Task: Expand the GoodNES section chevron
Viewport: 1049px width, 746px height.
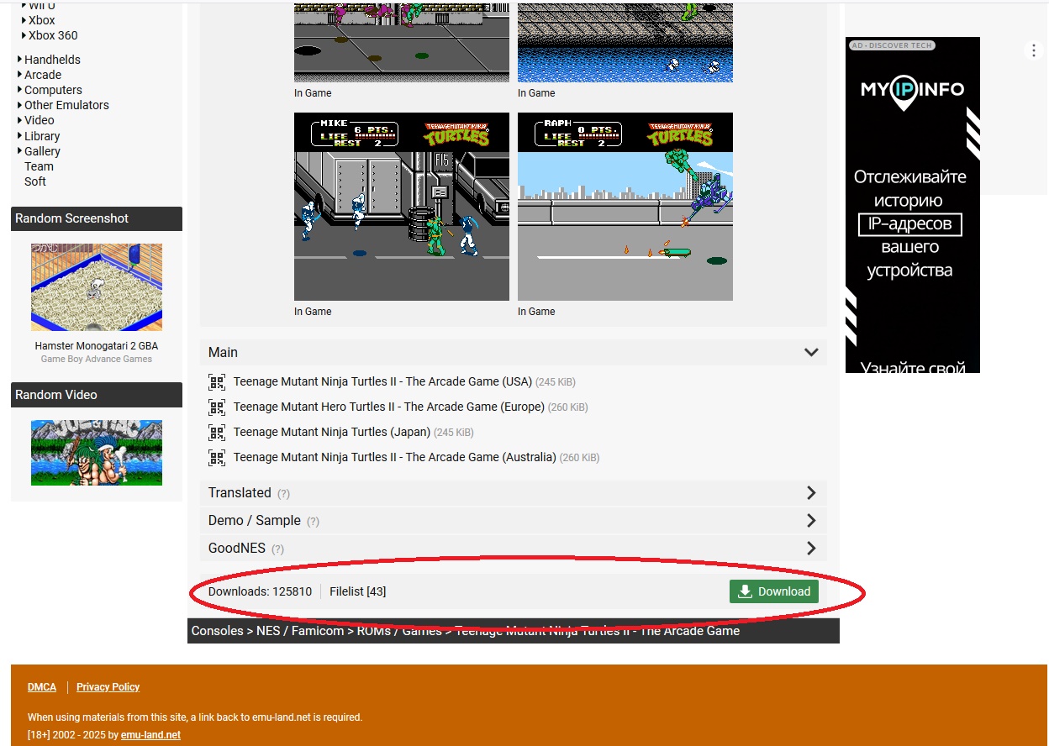Action: (811, 548)
